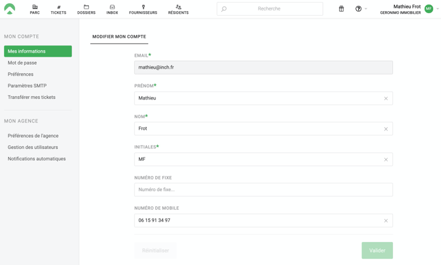Viewport: 441px width, 265px height.
Task: Expand the help question mark menu
Action: (x=359, y=9)
